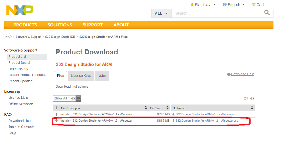Image resolution: width=283 pixels, height=149 pixels.
Task: Open Recent Product Releases
Action: click(x=27, y=75)
